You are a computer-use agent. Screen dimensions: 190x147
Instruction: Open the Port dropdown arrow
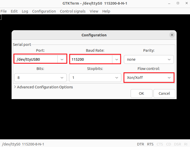click(x=62, y=59)
